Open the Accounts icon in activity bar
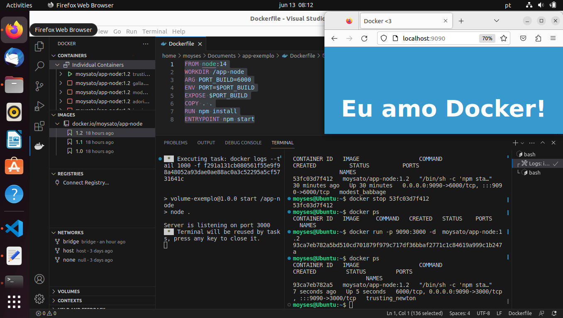Screen dimensions: 563x318 [x=39, y=279]
